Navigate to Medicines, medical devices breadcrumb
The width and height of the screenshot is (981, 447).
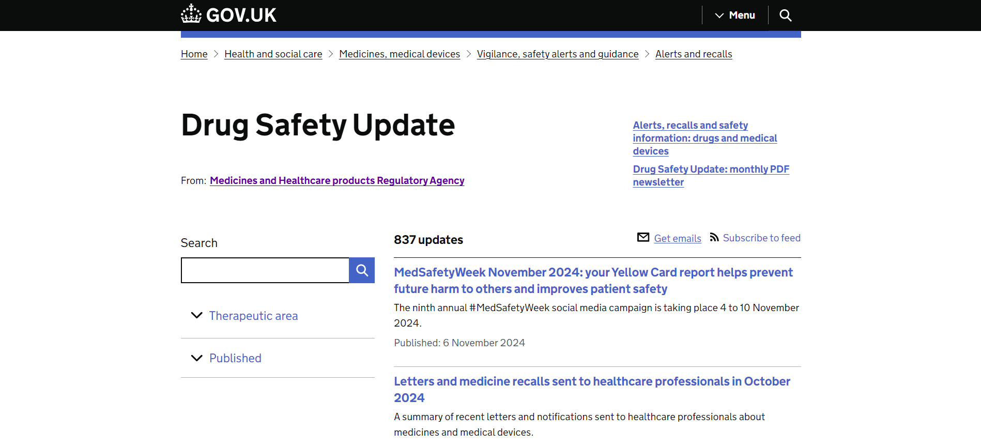click(x=399, y=54)
